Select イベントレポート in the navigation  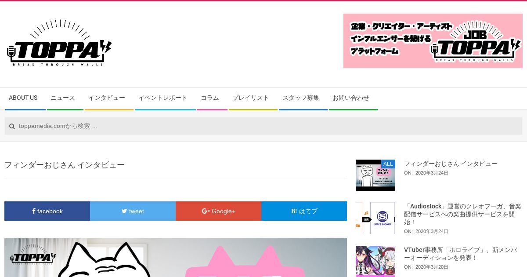point(163,98)
